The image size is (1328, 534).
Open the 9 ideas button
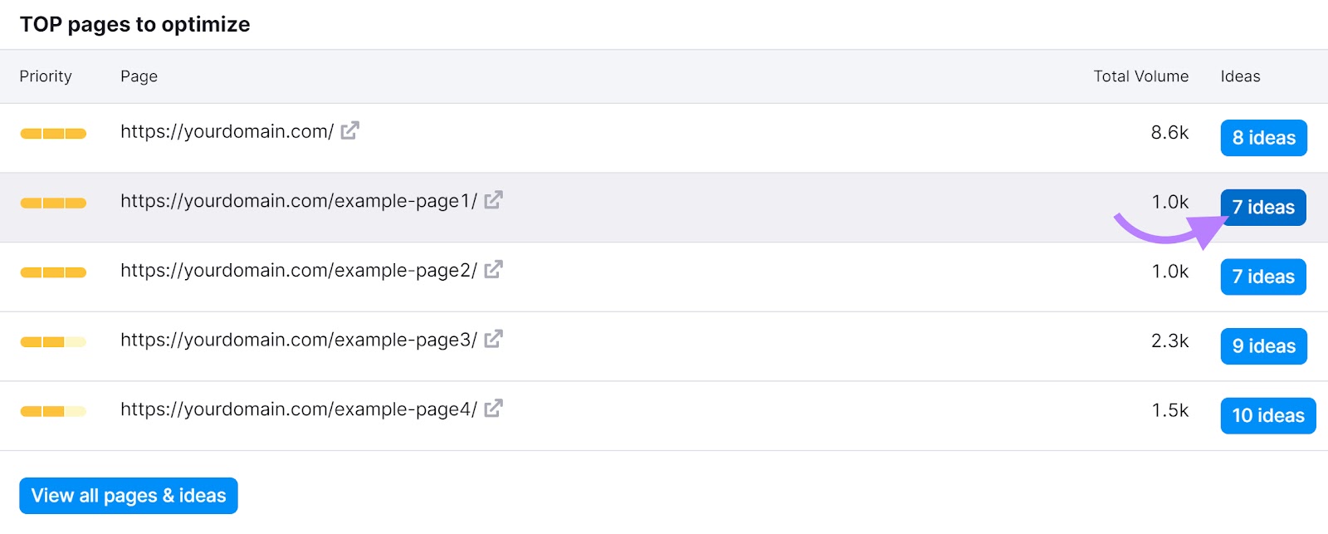[x=1263, y=346]
